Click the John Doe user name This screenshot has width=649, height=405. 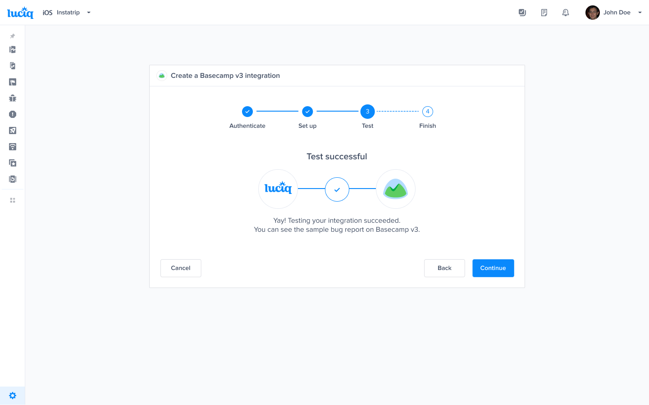[617, 13]
